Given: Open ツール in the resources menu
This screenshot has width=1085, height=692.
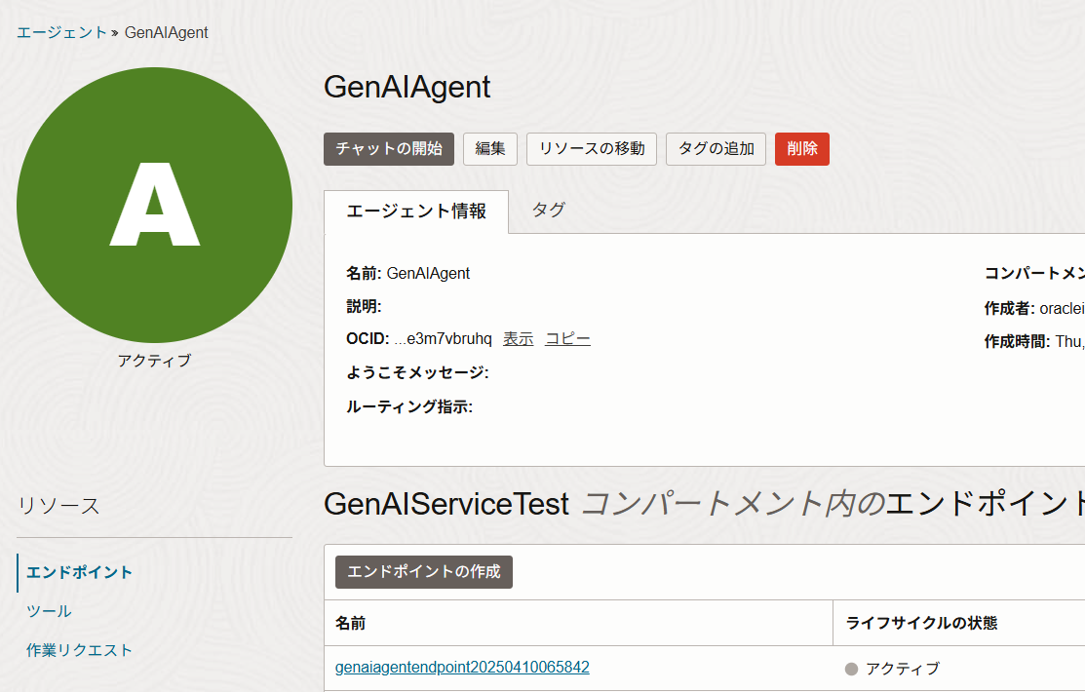Looking at the screenshot, I should click(49, 611).
